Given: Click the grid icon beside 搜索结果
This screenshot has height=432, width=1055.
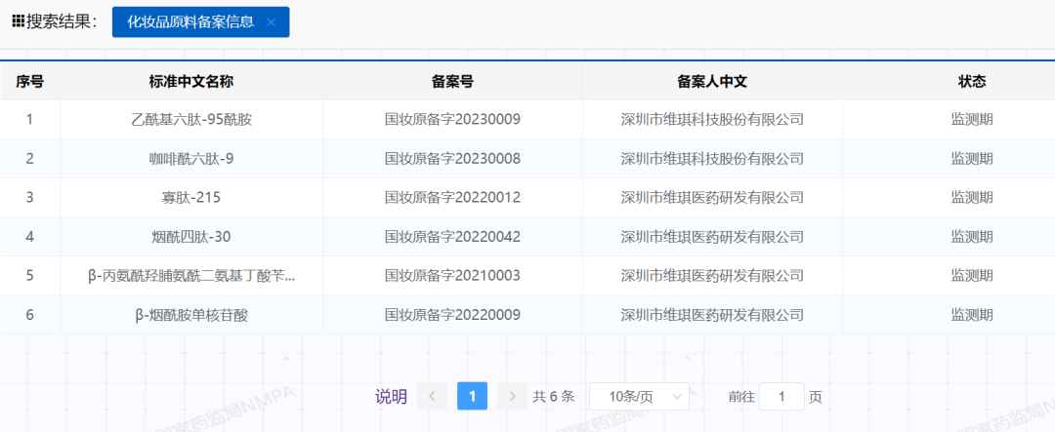Looking at the screenshot, I should [x=19, y=21].
